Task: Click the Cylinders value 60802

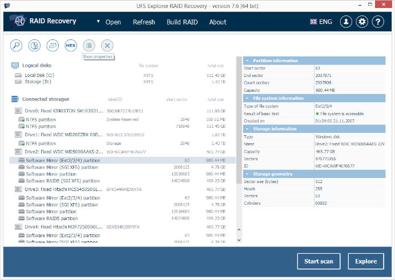Action: (x=321, y=203)
